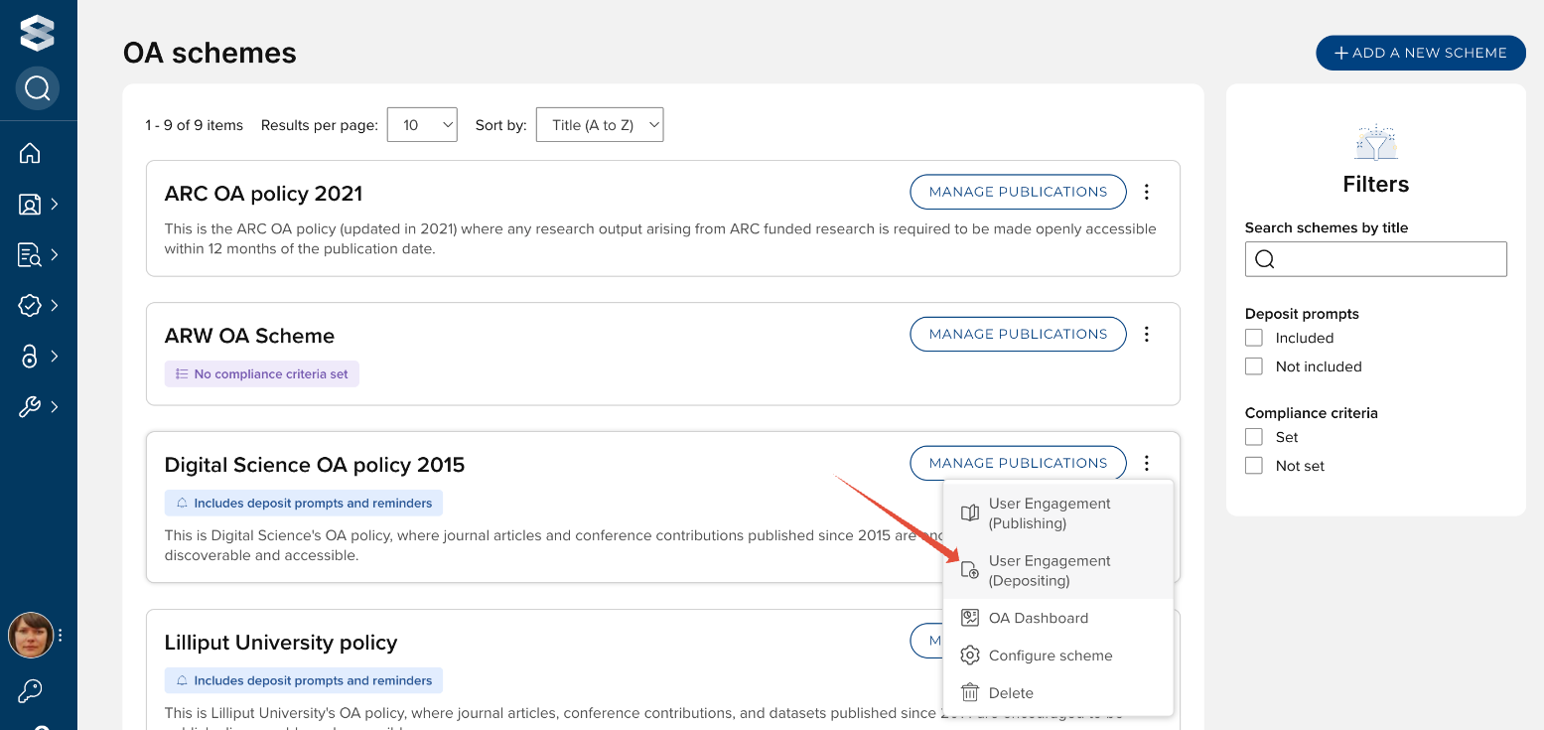Viewport: 1544px width, 730px height.
Task: Open kebab menu for ARC OA policy 2021
Action: point(1147,192)
